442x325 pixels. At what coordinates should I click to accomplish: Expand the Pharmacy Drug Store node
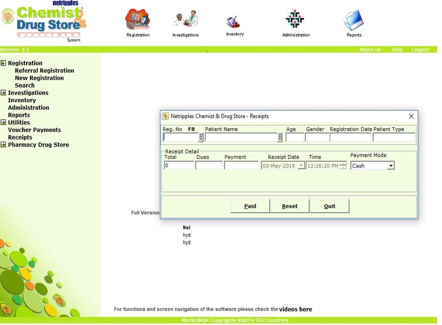click(3, 144)
